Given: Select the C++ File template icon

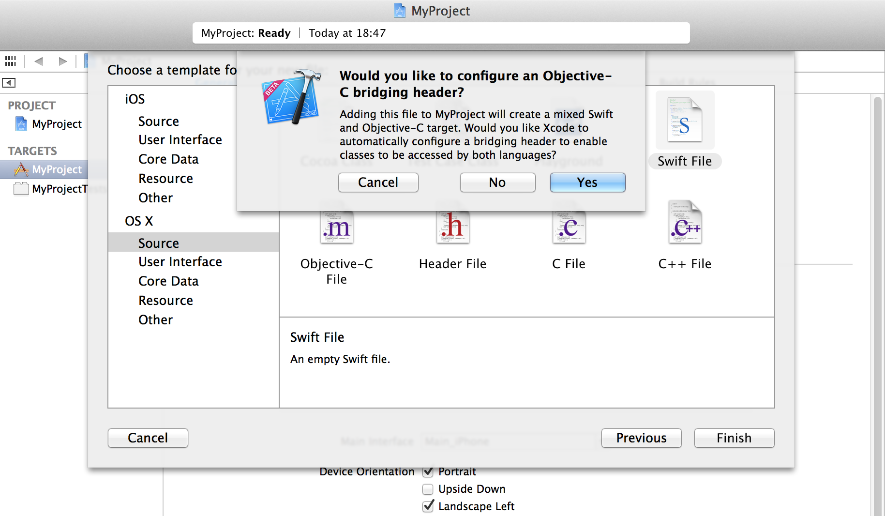Looking at the screenshot, I should click(685, 222).
